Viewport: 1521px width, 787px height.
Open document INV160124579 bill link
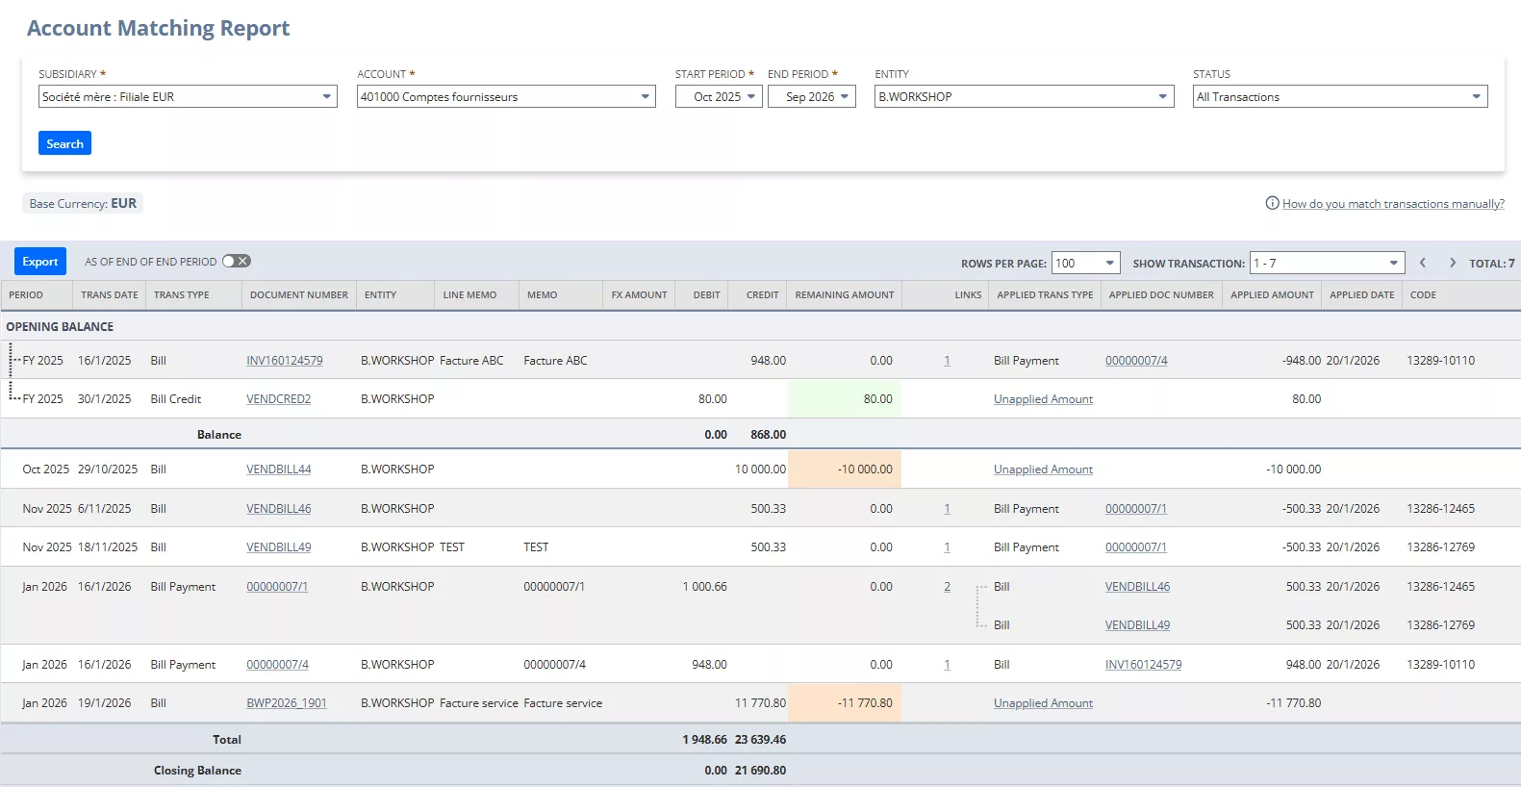[x=284, y=361]
